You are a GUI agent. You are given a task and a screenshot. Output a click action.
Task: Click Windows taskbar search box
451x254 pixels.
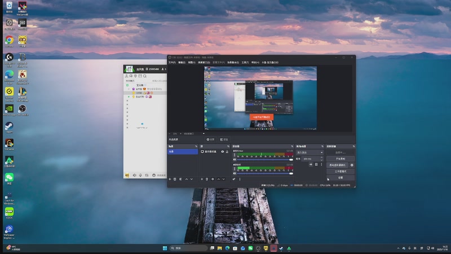(x=188, y=248)
